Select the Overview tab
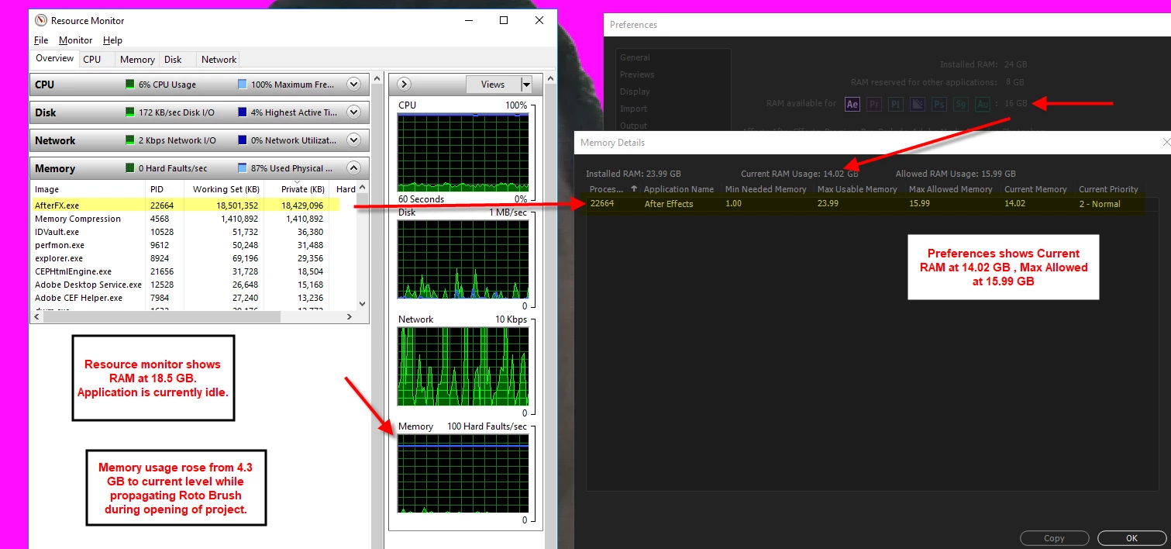The width and height of the screenshot is (1171, 549). 54,58
